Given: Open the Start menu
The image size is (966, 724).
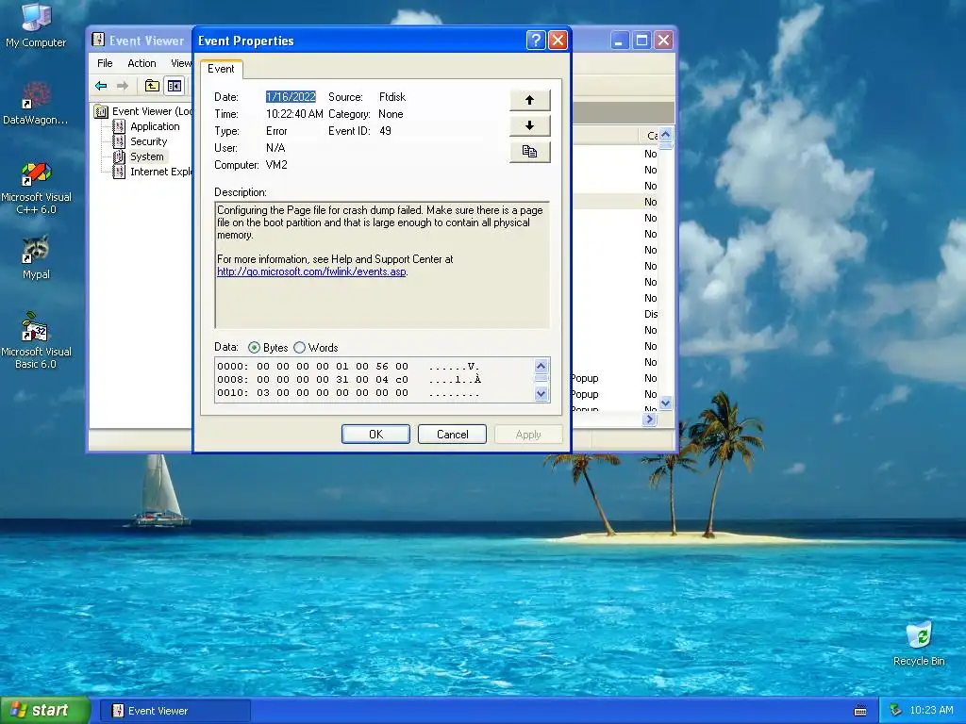Looking at the screenshot, I should point(44,711).
